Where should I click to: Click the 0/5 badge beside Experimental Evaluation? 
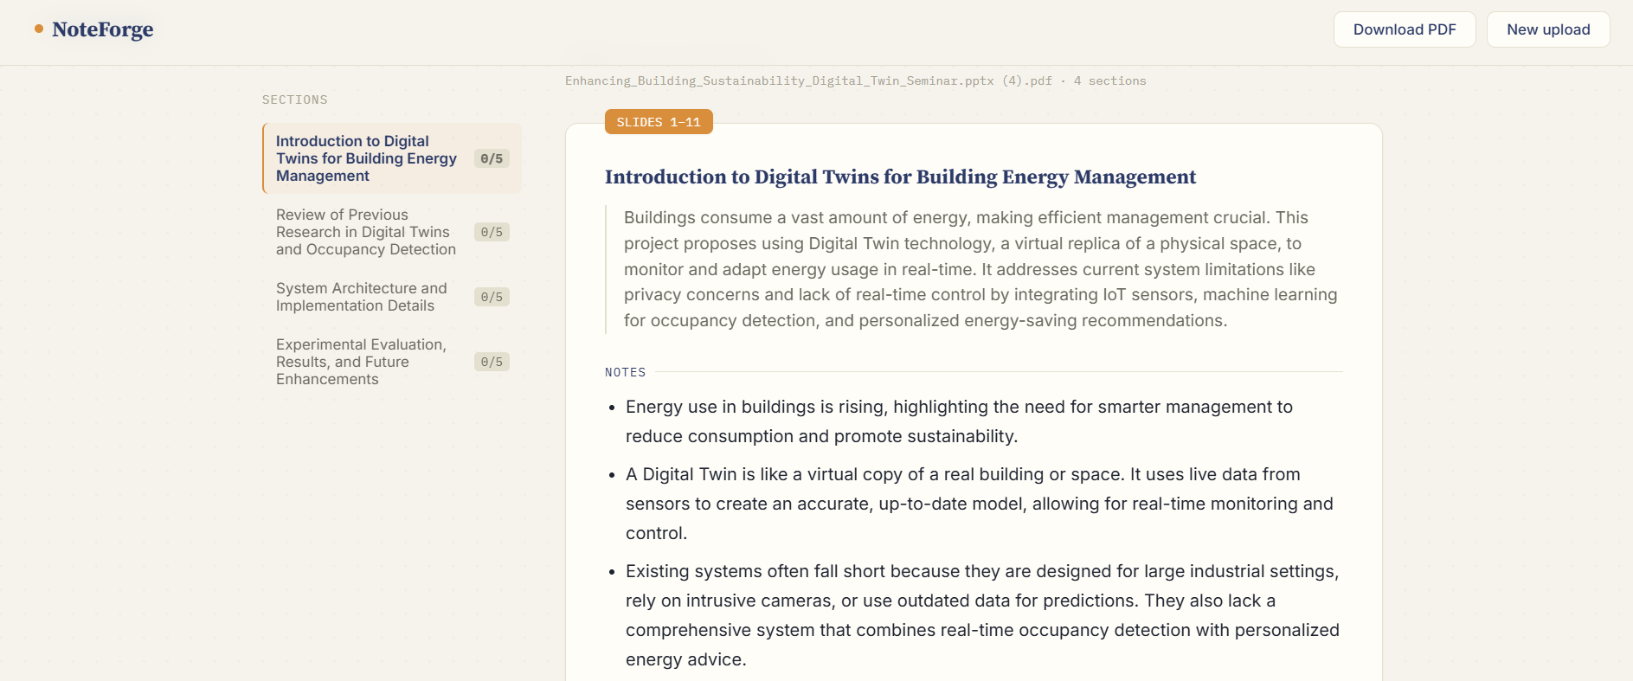(x=492, y=362)
